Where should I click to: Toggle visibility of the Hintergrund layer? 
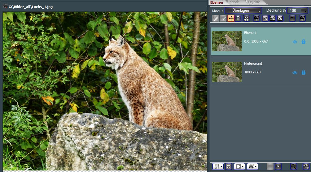[295, 72]
